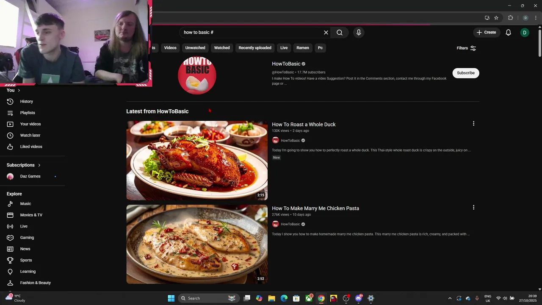Click the microphone icon in system tray
This screenshot has height=305, width=542.
pyautogui.click(x=477, y=298)
